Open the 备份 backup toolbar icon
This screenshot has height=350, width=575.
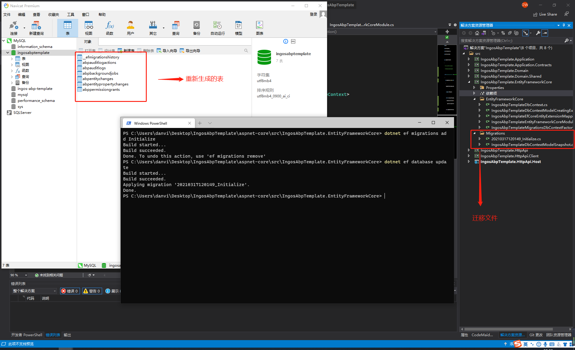(x=196, y=28)
